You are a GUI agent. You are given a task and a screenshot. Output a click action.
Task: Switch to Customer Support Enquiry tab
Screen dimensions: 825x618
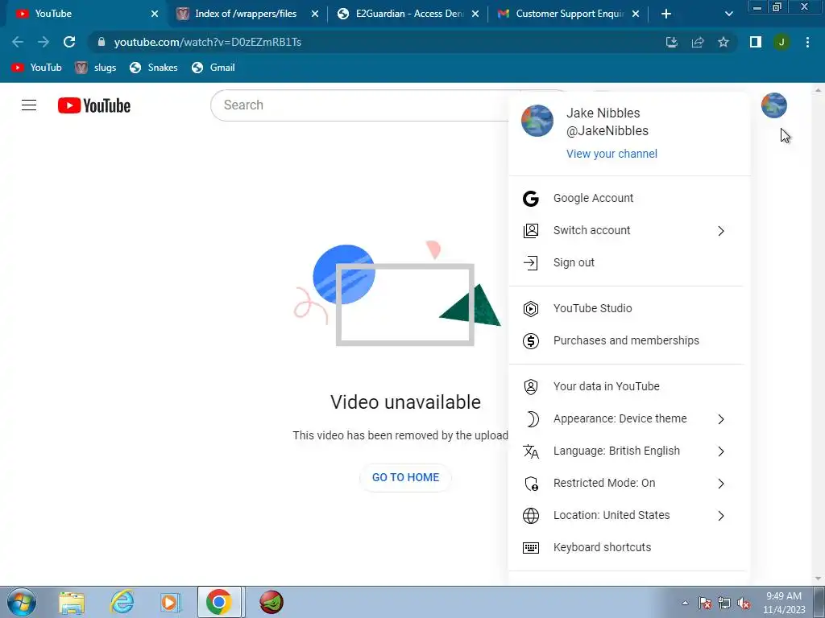click(x=570, y=14)
